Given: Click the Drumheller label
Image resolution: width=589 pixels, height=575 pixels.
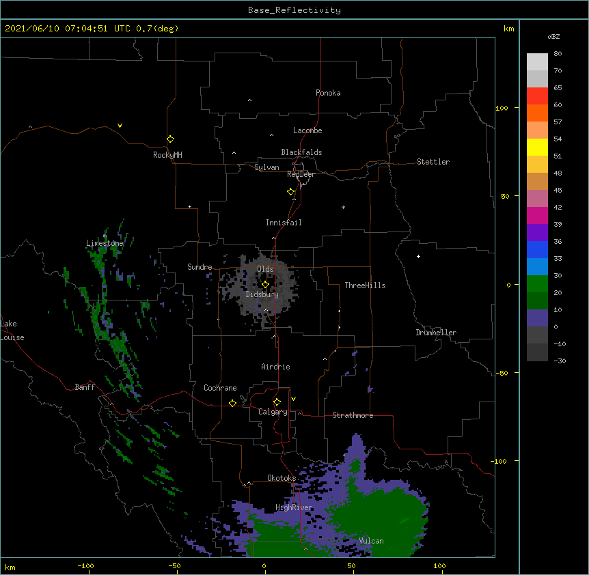Looking at the screenshot, I should [436, 333].
